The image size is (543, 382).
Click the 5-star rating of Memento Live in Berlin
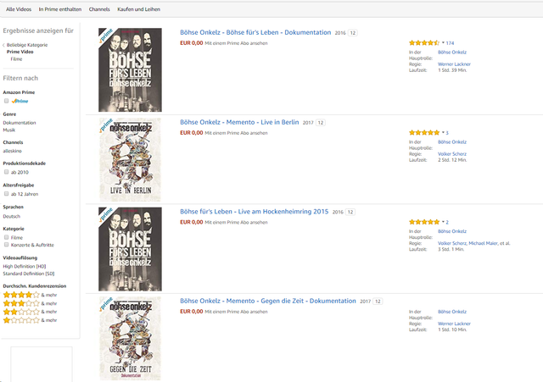(x=423, y=133)
